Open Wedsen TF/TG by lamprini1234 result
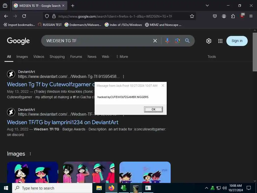257x193 pixels. [x=62, y=122]
